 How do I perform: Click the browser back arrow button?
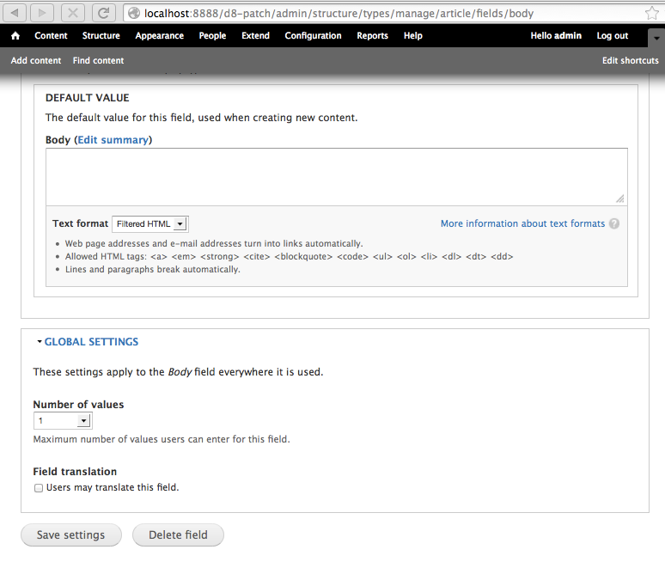point(15,13)
